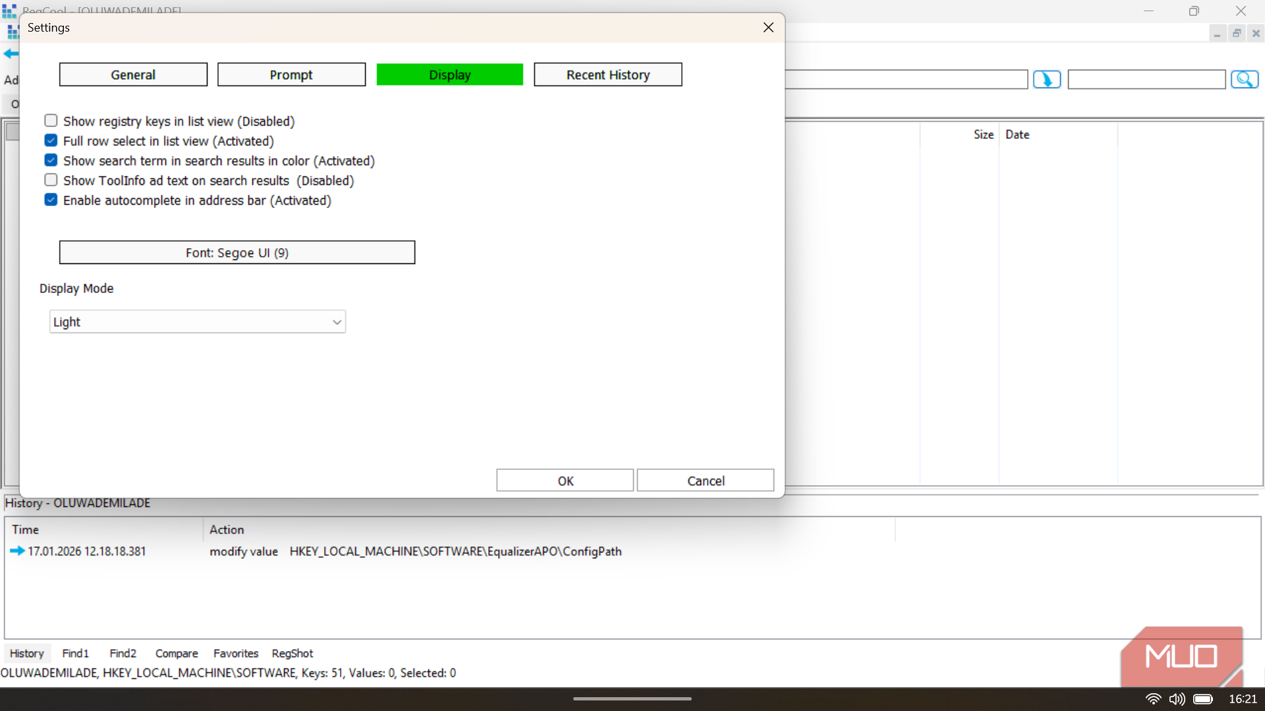Click the 16:21 taskbar clock
Screen dimensions: 1265x711
[1243, 699]
